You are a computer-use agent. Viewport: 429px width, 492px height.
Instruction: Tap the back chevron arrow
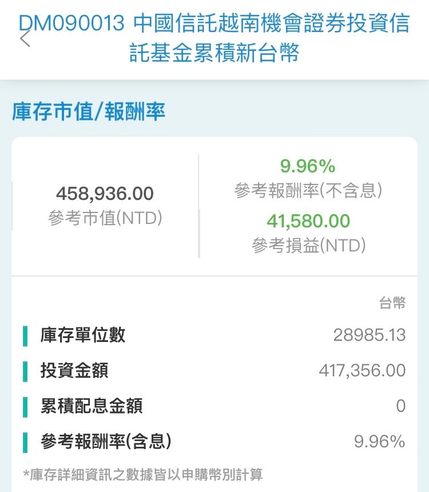click(x=25, y=39)
